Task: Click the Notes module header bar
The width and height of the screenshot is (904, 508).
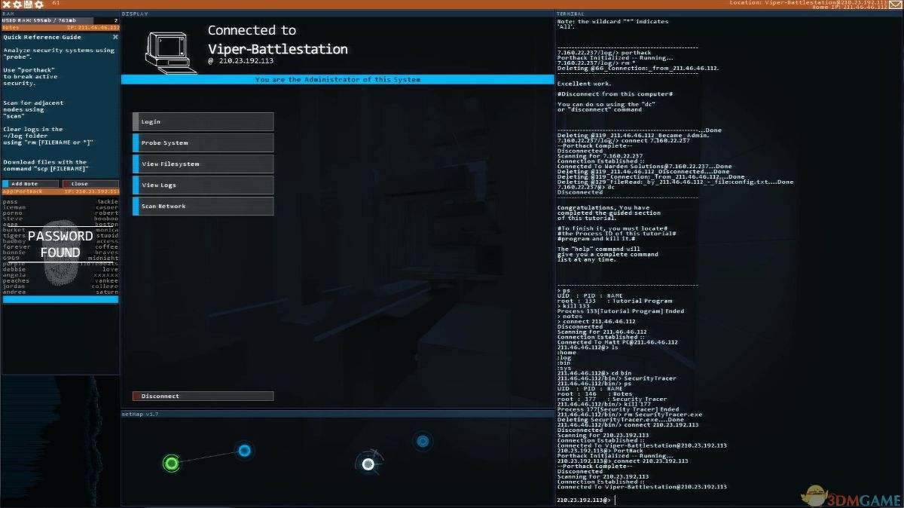Action: (x=60, y=27)
